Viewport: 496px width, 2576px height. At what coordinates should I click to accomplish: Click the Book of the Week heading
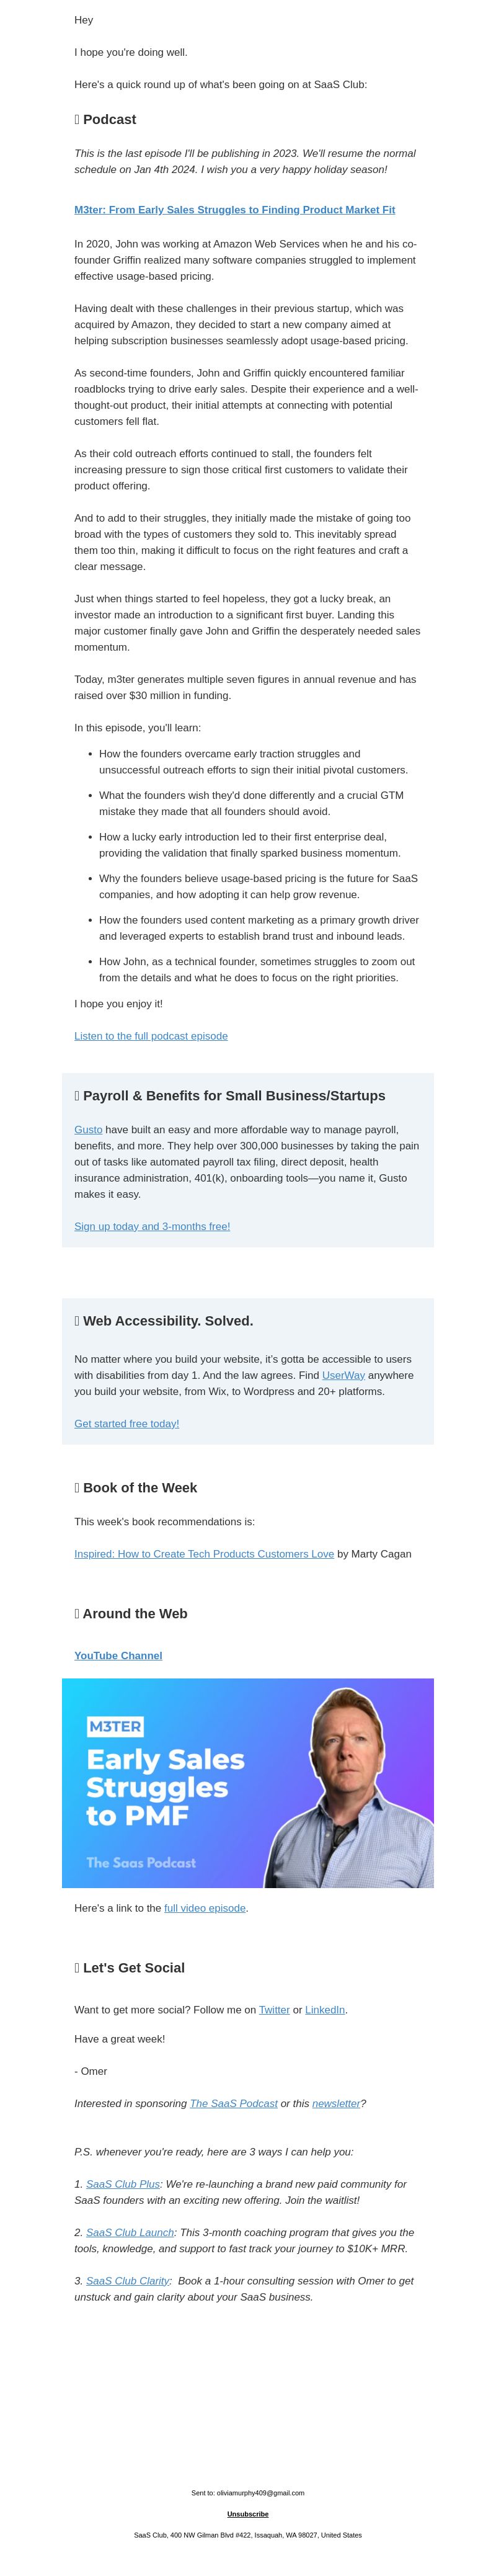coord(136,1488)
